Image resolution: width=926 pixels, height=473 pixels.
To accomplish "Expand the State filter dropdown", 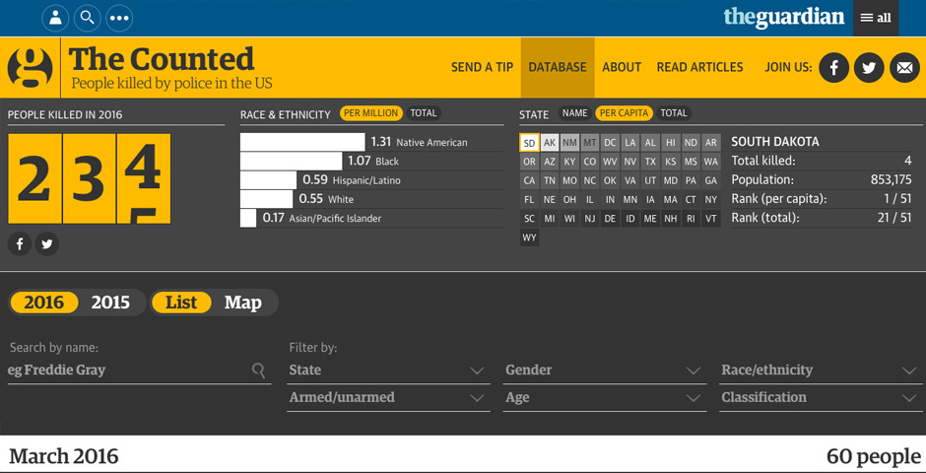I will pyautogui.click(x=388, y=371).
